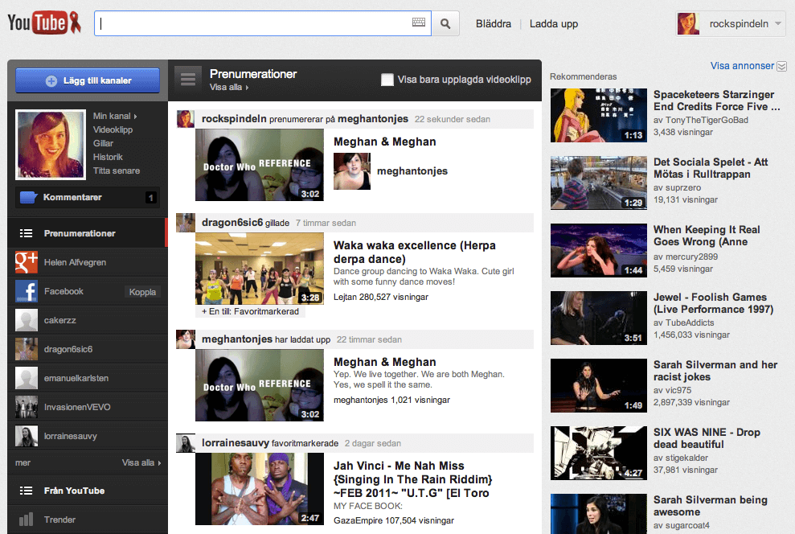Open the SIX WAS NINE - Drop dead beautiful title
The height and width of the screenshot is (534, 795).
707,438
